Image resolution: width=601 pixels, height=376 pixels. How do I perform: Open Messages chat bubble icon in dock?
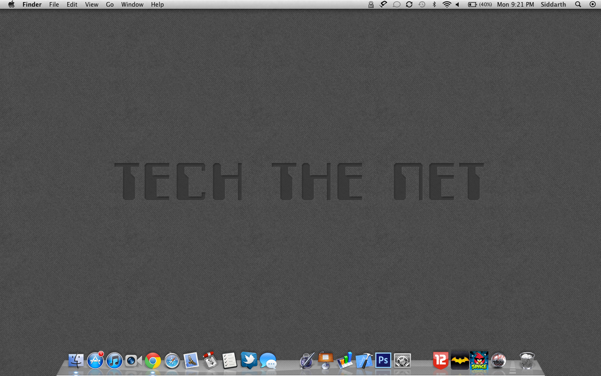pyautogui.click(x=268, y=361)
